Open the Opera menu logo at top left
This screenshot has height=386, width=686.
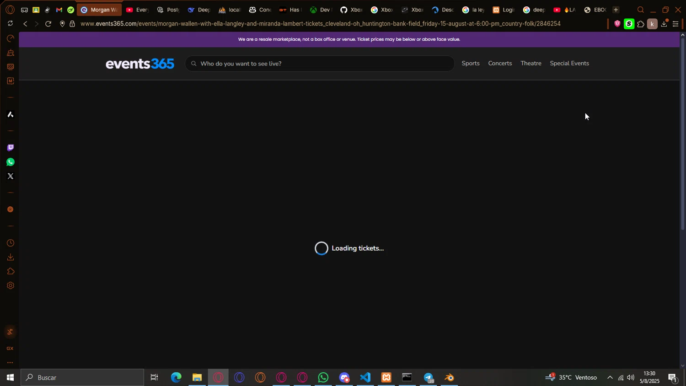tap(10, 10)
